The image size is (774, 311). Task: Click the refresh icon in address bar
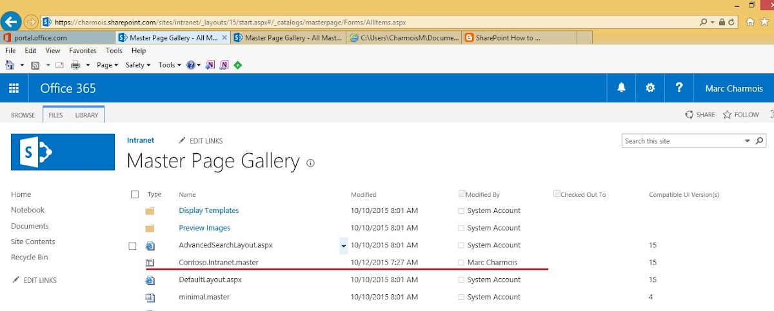pyautogui.click(x=731, y=22)
